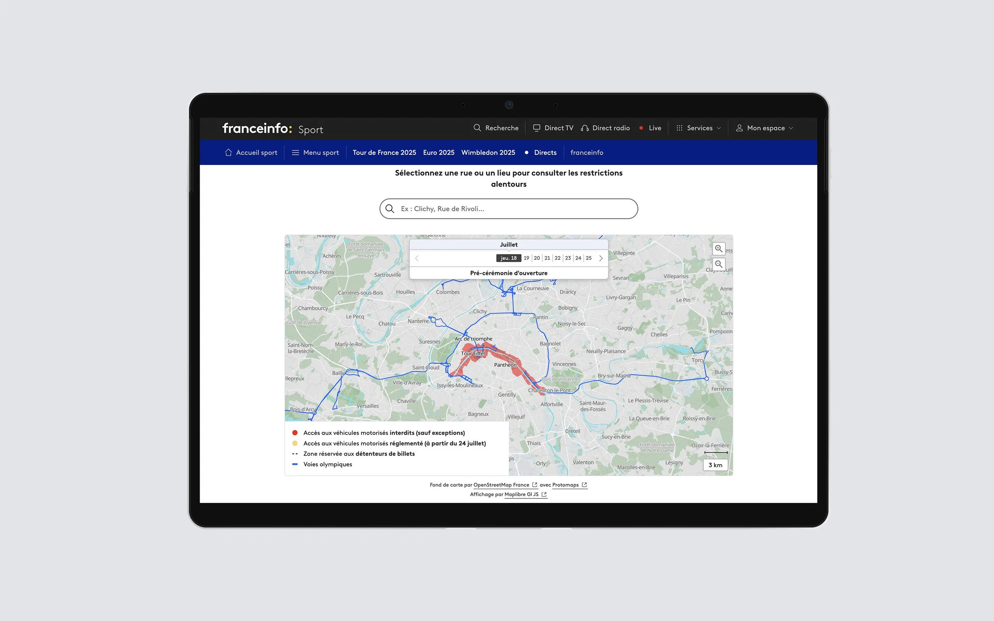Click the map zoom out magnifier icon

[x=718, y=264]
